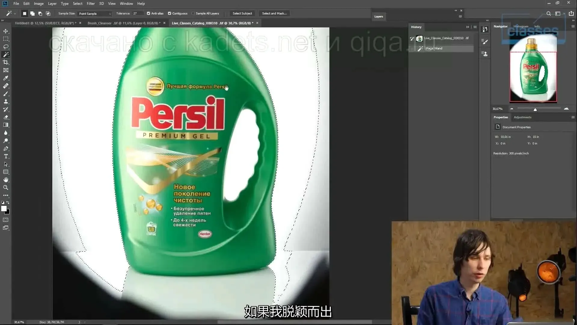Select the Blur tool

coord(6,133)
